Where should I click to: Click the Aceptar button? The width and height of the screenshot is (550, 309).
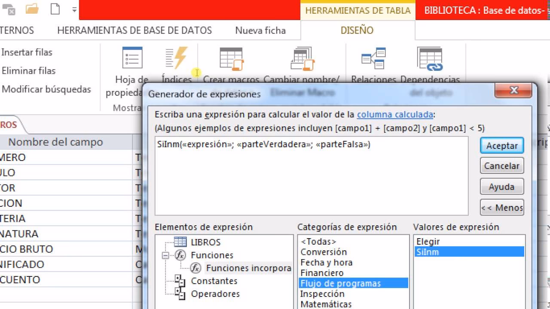pyautogui.click(x=502, y=145)
